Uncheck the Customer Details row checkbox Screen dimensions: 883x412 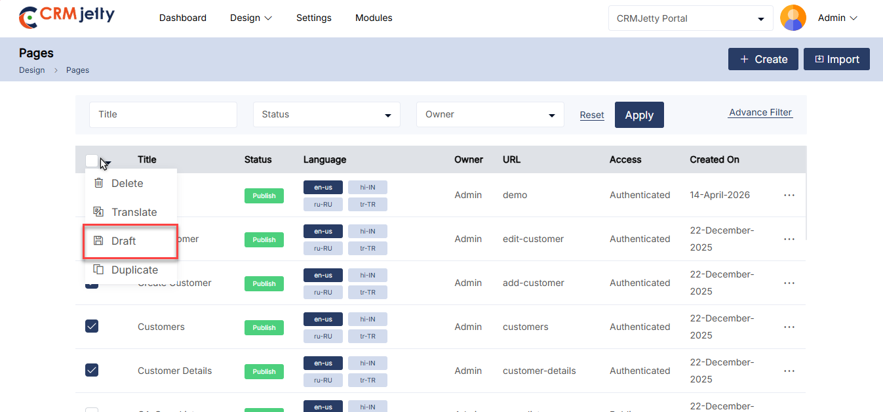click(x=92, y=370)
